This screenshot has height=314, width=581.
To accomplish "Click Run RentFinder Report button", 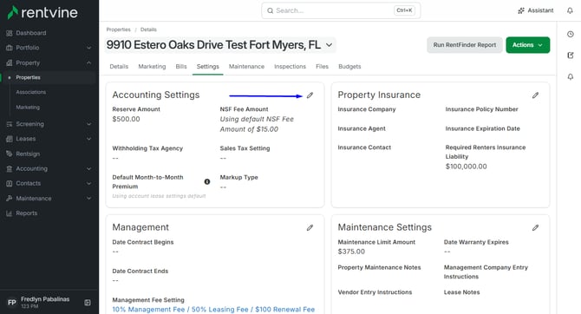I will (465, 45).
